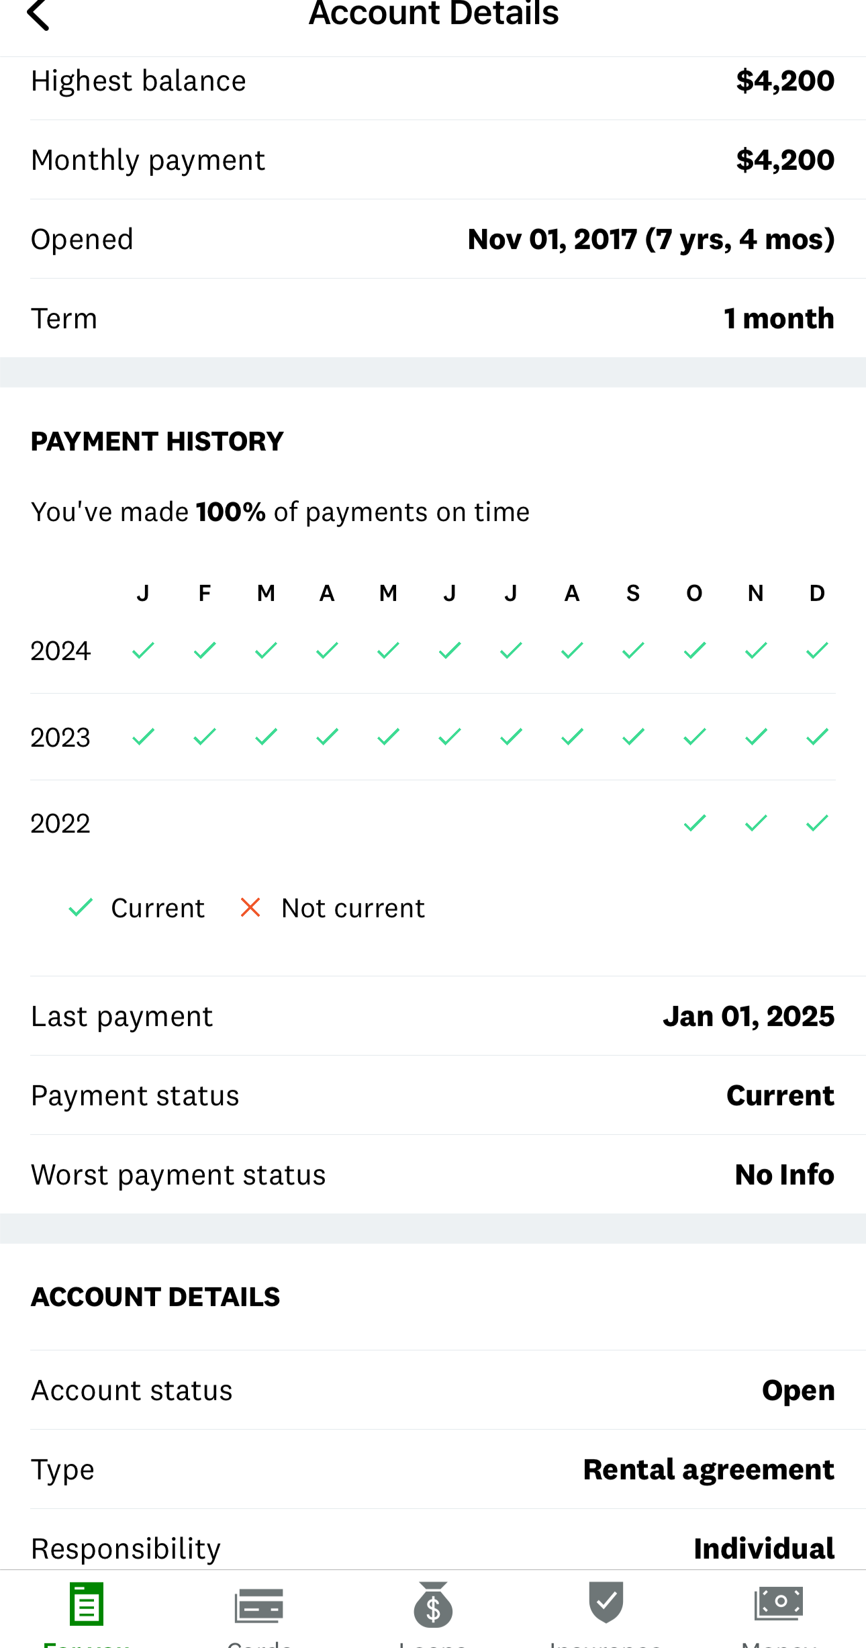Tap the Worst payment status row
The image size is (866, 1648).
[433, 1175]
